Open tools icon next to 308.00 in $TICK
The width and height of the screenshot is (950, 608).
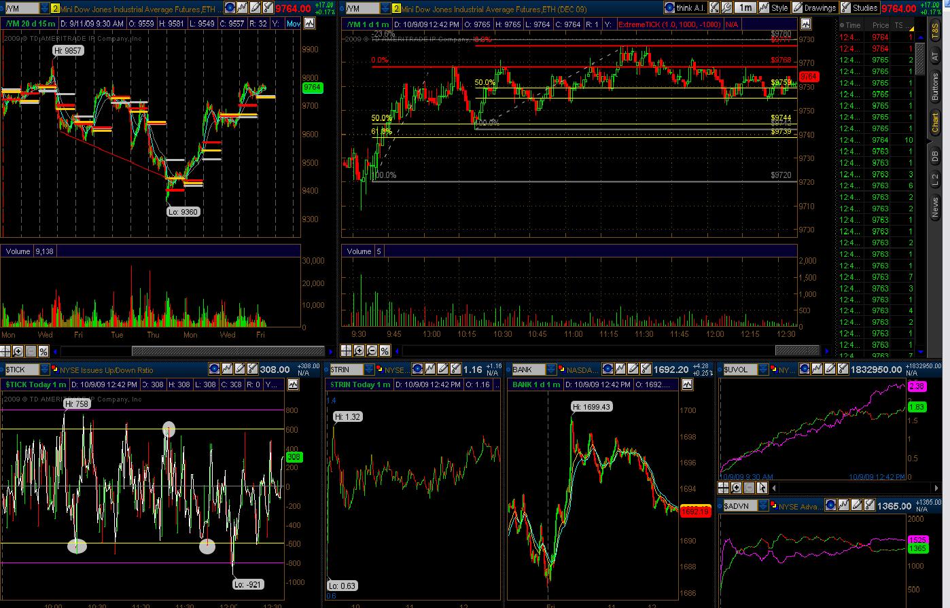click(252, 369)
